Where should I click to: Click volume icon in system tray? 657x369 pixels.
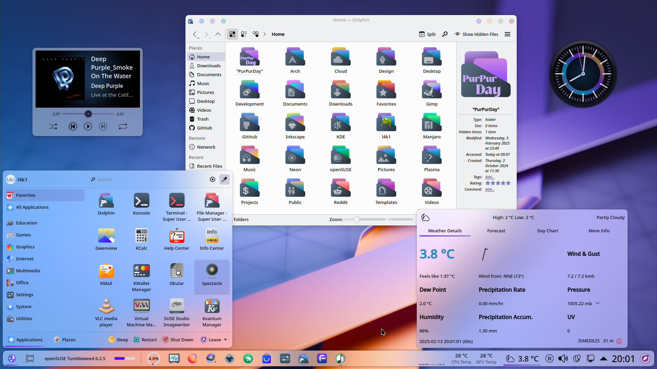pyautogui.click(x=563, y=358)
